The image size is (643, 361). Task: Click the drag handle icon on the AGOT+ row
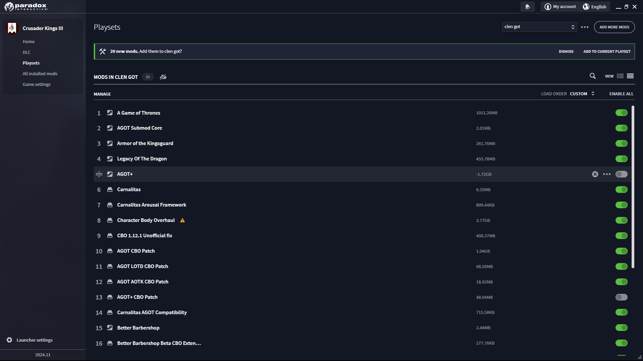pyautogui.click(x=99, y=174)
